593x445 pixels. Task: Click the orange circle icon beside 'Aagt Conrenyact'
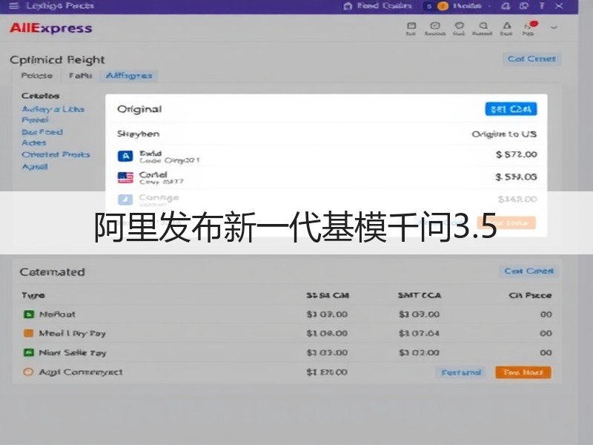coord(28,372)
